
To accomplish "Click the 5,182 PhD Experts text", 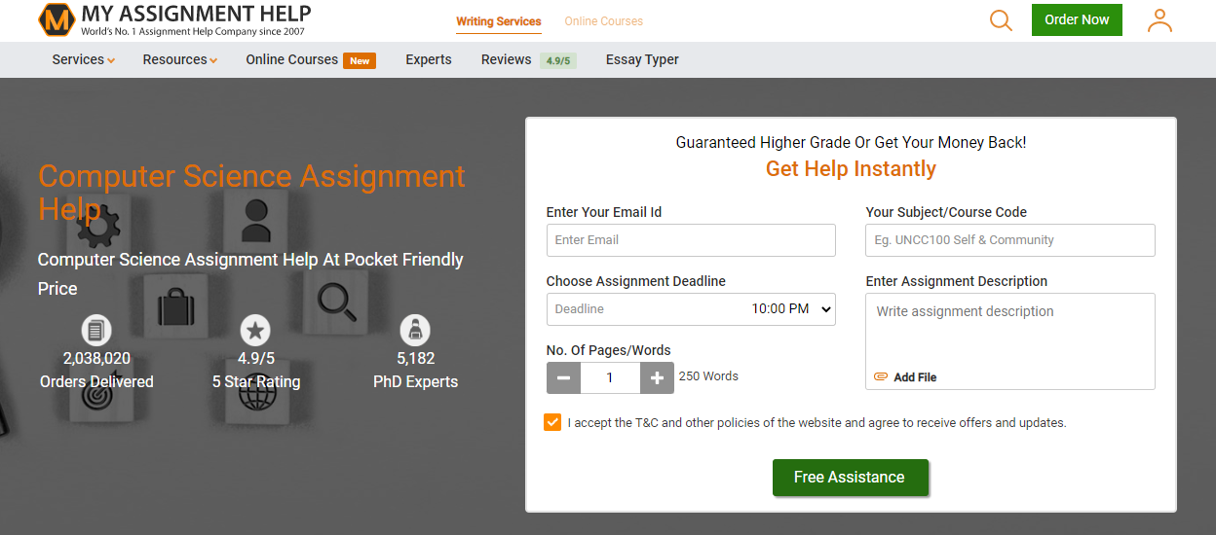I will point(415,370).
